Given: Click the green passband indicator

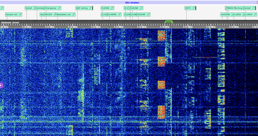Looking at the screenshot, I should click(168, 22).
